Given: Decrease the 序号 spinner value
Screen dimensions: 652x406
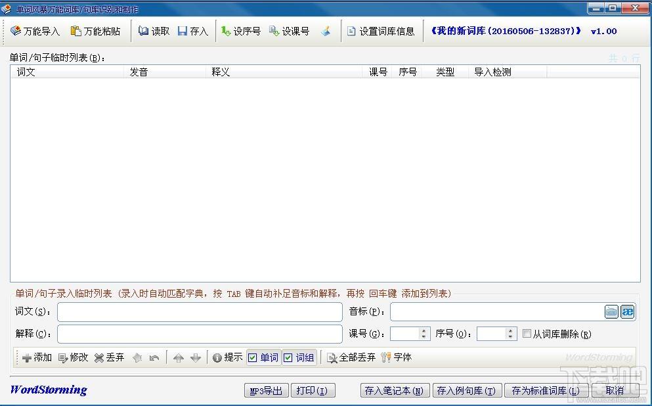Looking at the screenshot, I should click(x=510, y=336).
